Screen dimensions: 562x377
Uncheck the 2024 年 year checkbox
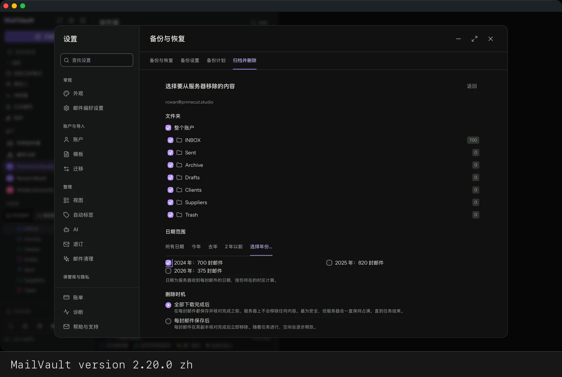(168, 263)
